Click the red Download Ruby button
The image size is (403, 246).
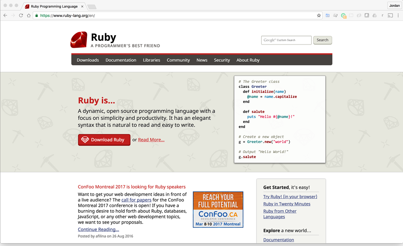coord(104,140)
